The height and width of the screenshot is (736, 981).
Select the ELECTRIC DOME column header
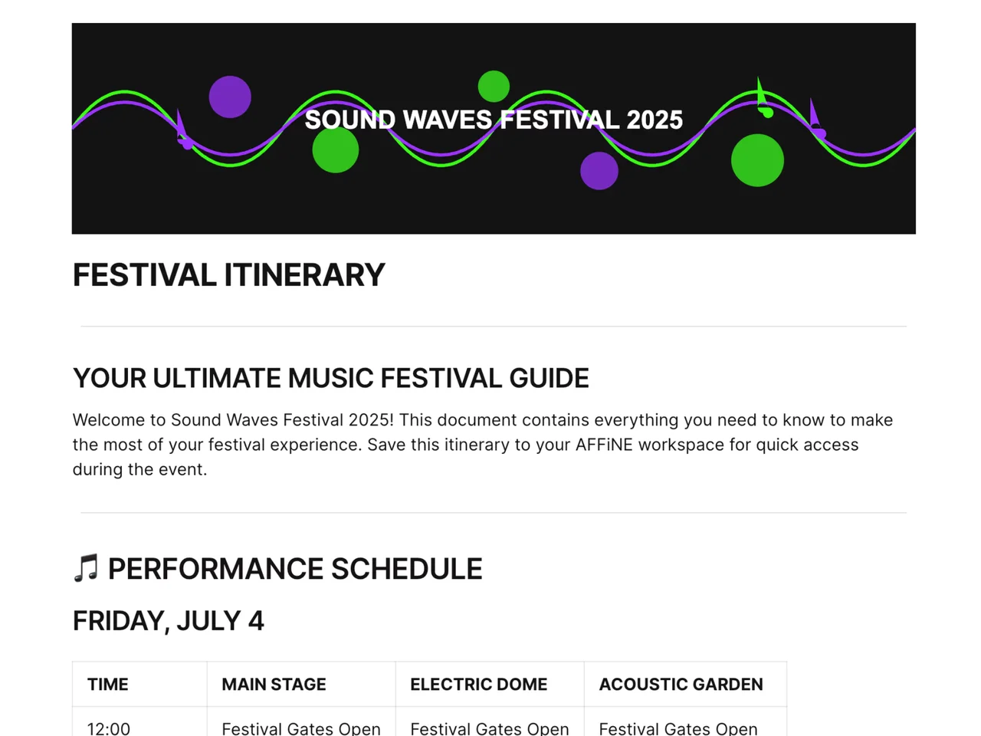point(490,684)
